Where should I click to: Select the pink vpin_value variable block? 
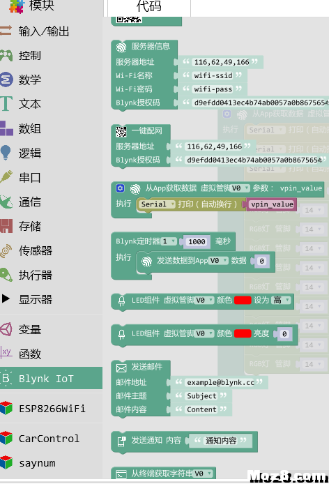tap(272, 204)
